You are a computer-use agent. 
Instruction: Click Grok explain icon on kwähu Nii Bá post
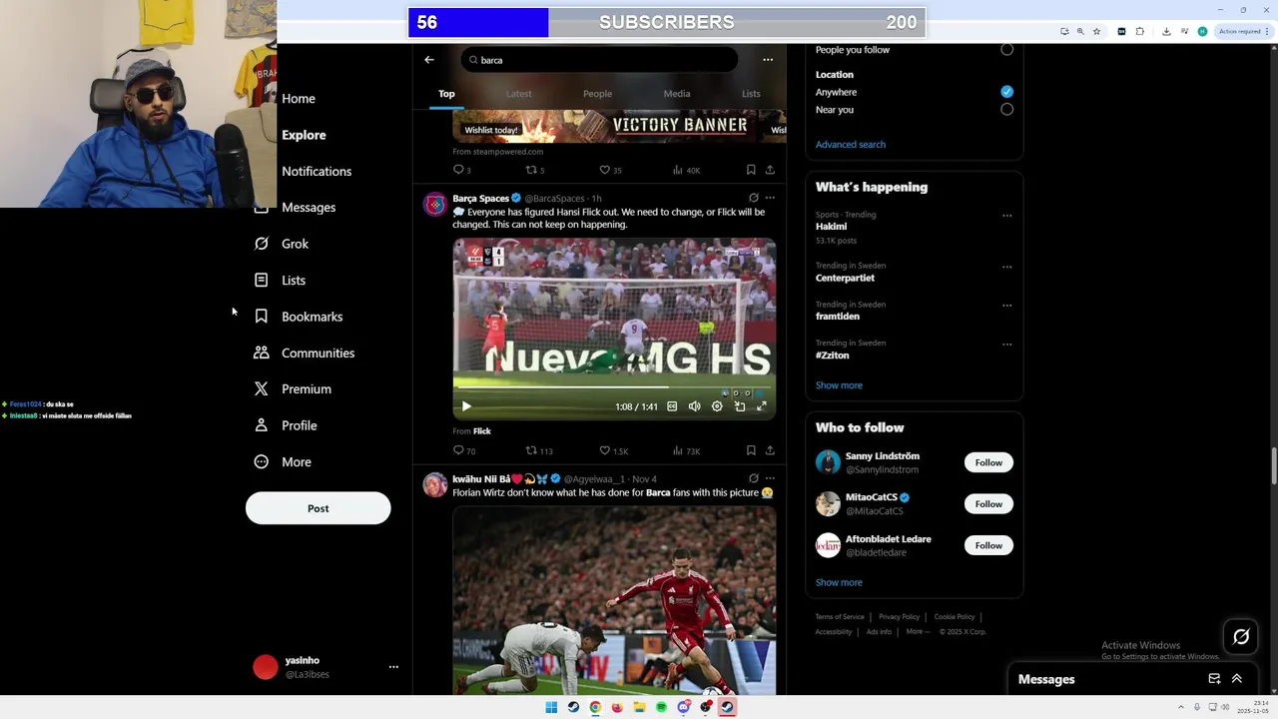tap(754, 478)
